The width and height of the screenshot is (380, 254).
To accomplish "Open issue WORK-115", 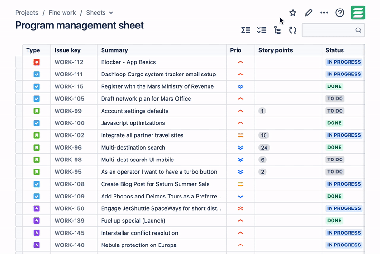I will 69,86.
